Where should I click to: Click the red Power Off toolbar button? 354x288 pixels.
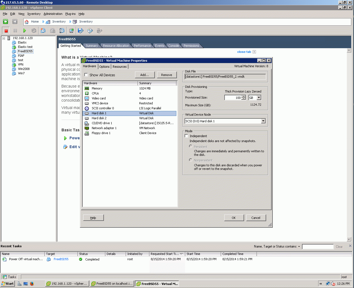click(6, 31)
